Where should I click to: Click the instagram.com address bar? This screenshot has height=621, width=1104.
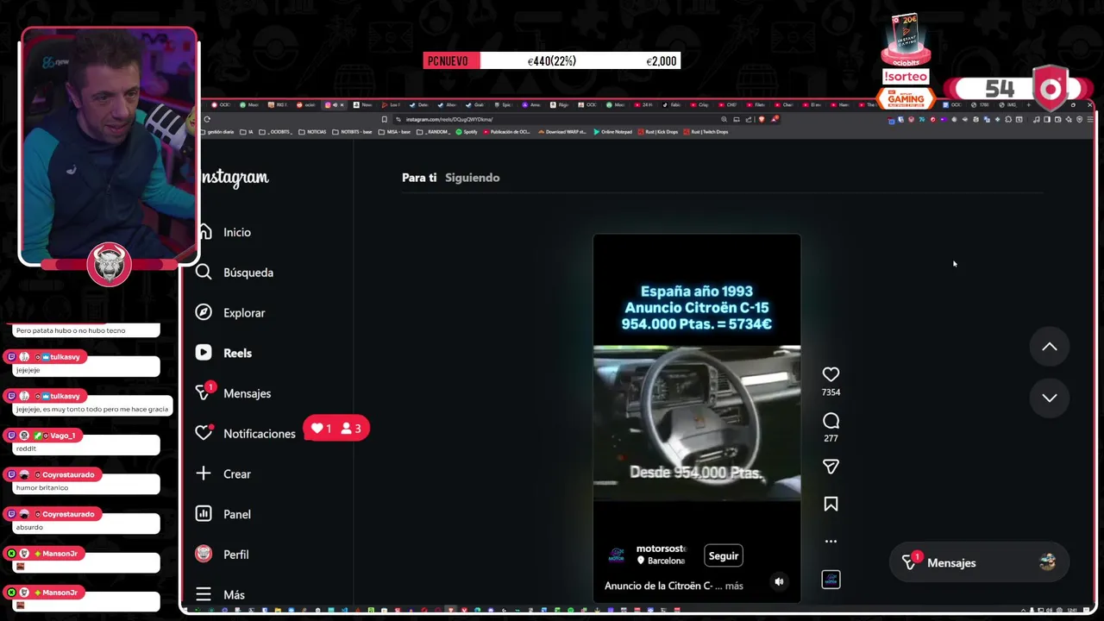coord(552,119)
